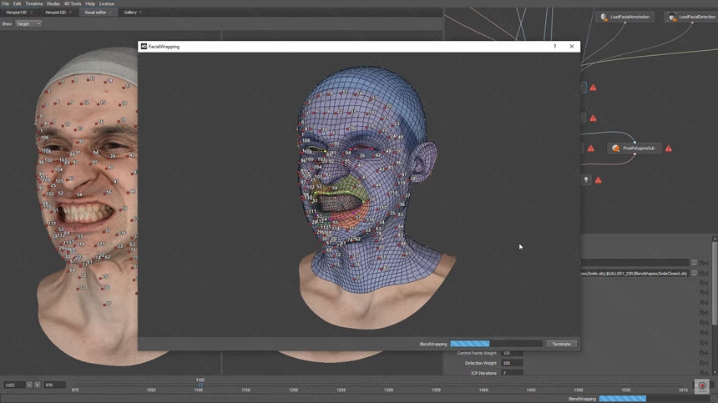Image resolution: width=718 pixels, height=403 pixels.
Task: Click the Detection Weight value field
Action: point(512,363)
